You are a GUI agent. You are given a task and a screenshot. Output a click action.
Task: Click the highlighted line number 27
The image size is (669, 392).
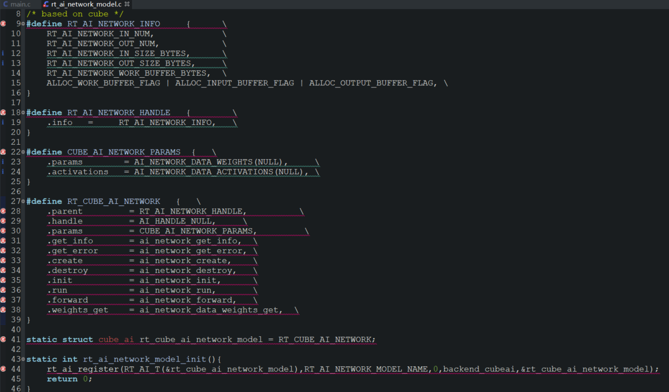[x=16, y=201]
